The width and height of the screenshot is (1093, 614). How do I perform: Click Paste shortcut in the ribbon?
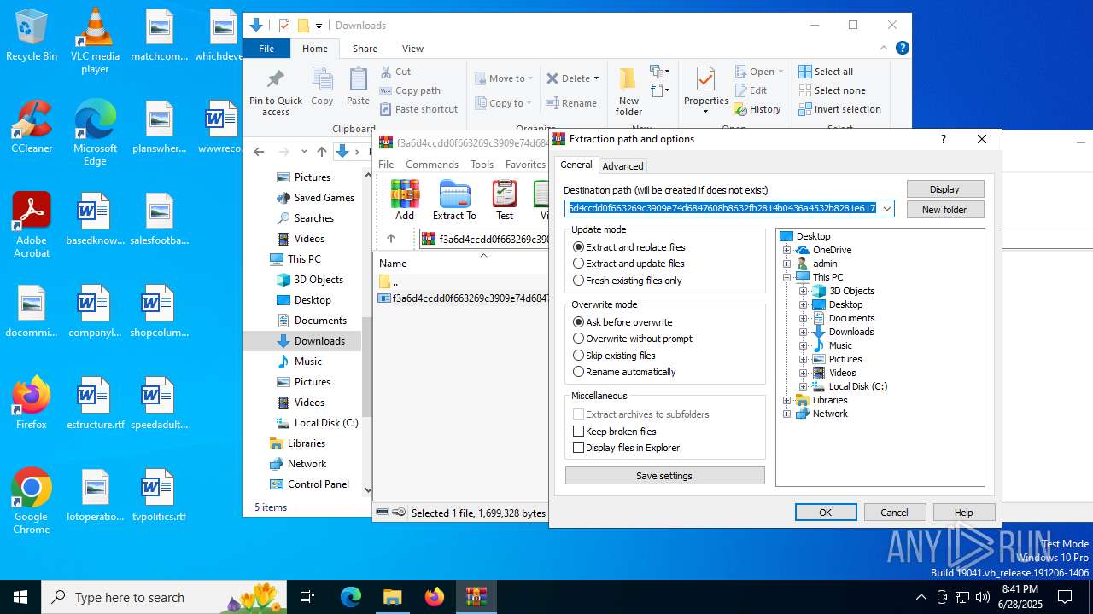coord(418,109)
